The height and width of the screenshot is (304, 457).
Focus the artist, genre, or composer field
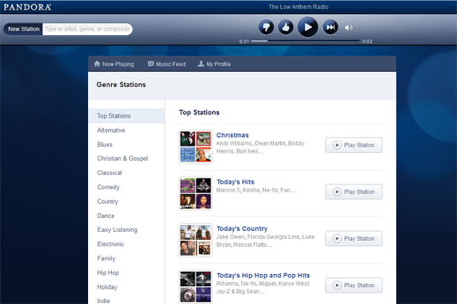[x=87, y=29]
